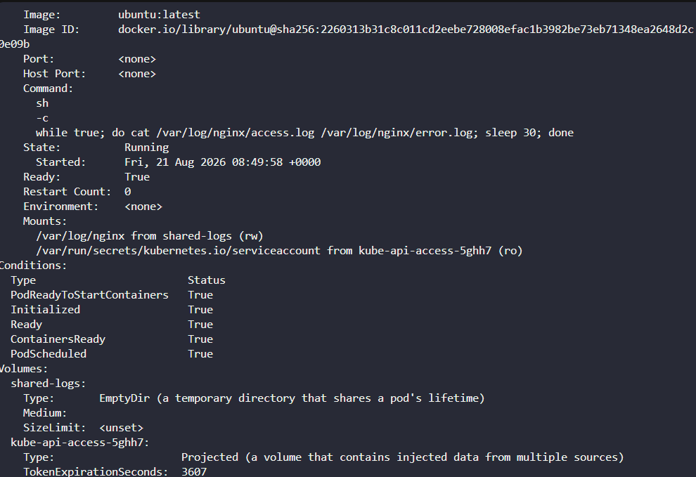Click the Conditions section heading
This screenshot has width=696, height=477.
pos(33,266)
